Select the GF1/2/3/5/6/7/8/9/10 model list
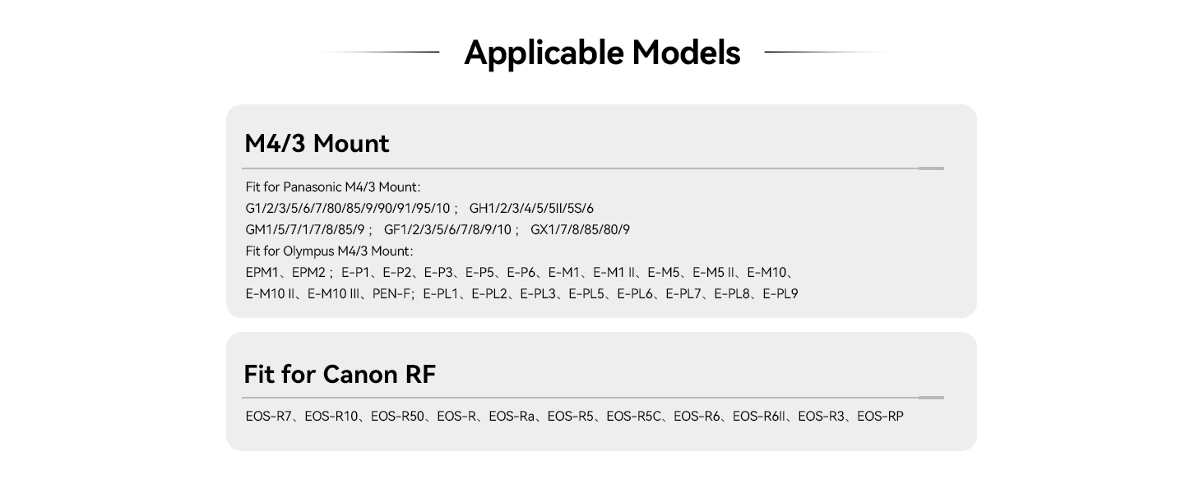Viewport: 1204px width, 493px height. click(x=447, y=230)
